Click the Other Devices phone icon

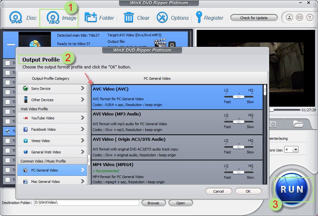point(26,100)
